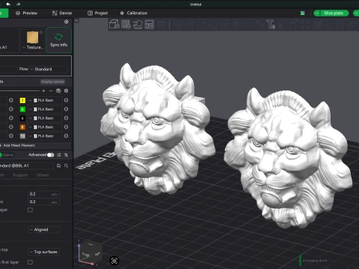Image resolution: width=359 pixels, height=269 pixels.
Task: Open the Flow Standard dropdown
Action: pos(49,69)
